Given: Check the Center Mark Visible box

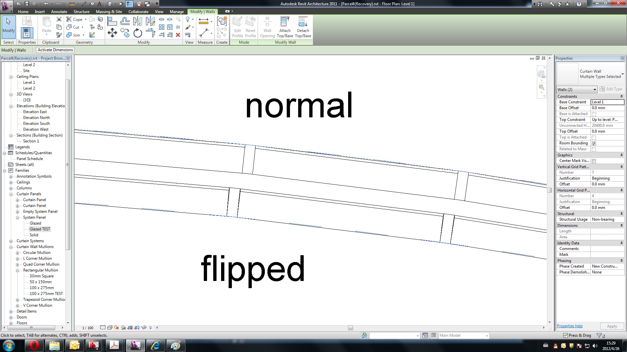Looking at the screenshot, I should click(x=594, y=161).
